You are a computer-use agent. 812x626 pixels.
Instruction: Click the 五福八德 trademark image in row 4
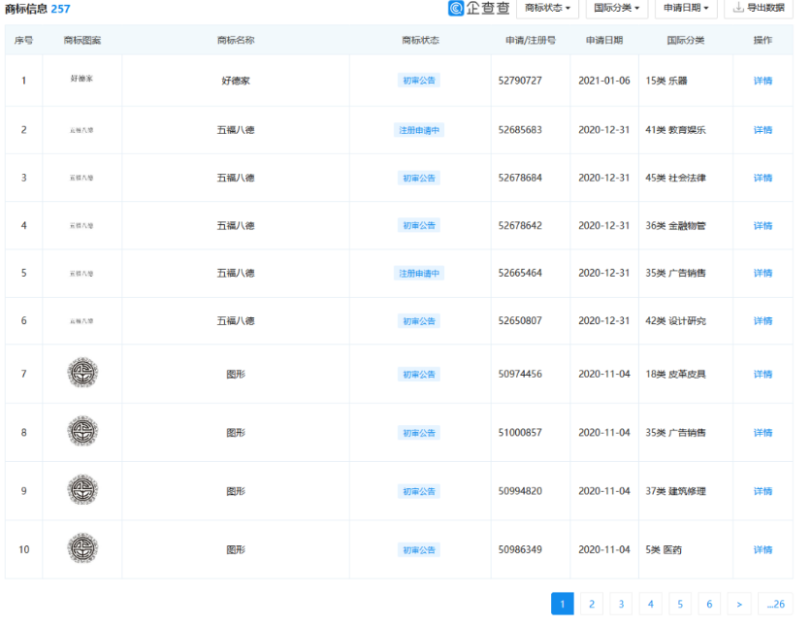click(x=81, y=225)
